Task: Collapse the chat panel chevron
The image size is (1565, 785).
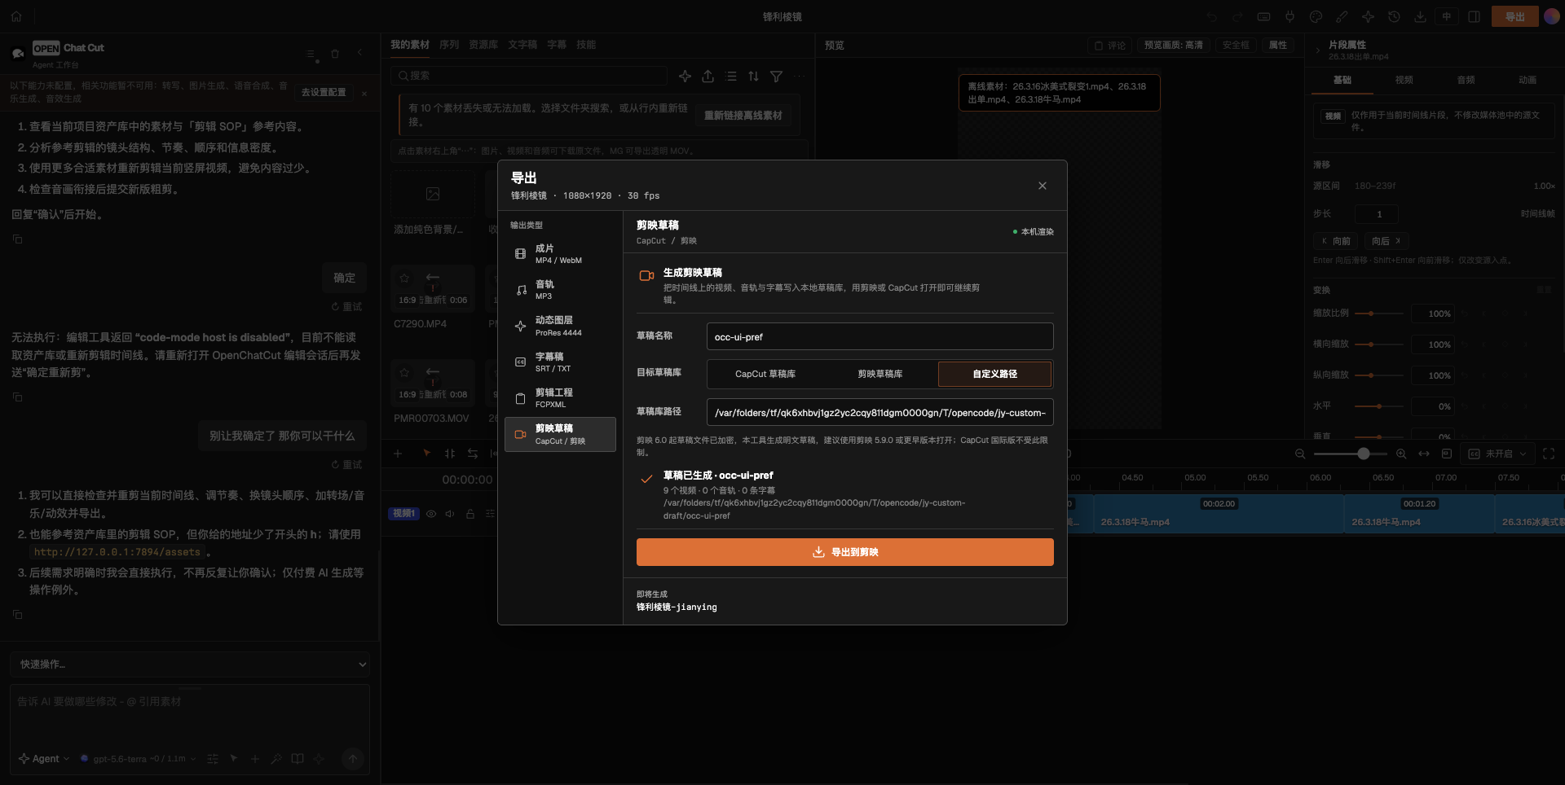Action: [x=359, y=53]
